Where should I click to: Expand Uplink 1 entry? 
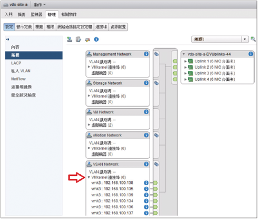(185, 61)
